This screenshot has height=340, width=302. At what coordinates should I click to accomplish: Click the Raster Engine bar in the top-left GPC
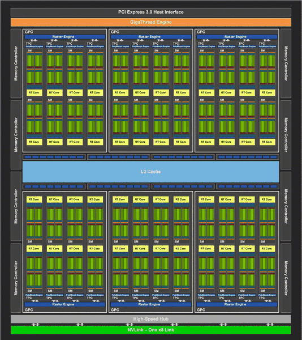click(64, 37)
